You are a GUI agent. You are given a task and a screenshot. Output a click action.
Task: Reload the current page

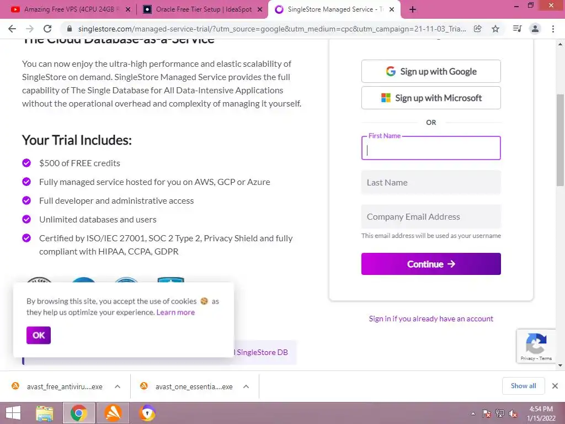47,29
